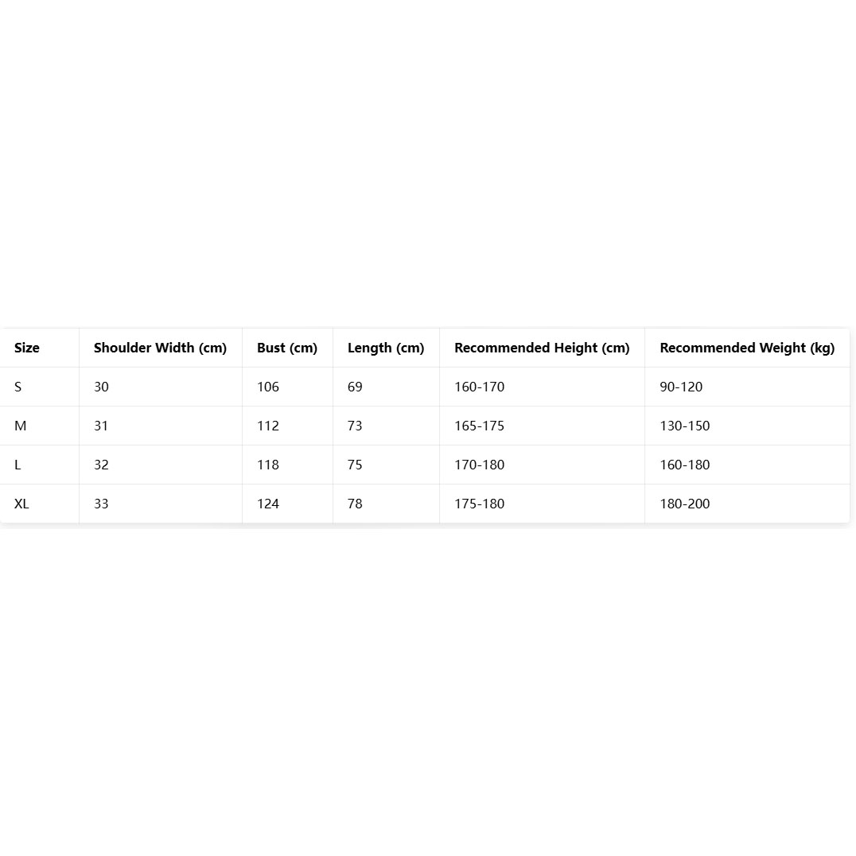856x856 pixels.
Task: Click the Recommended Weight (kg) header
Action: [747, 348]
